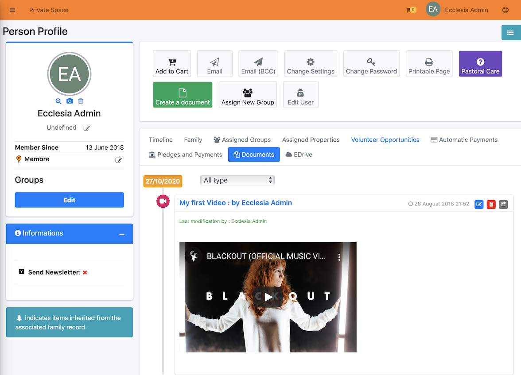Open the EDrive tab
The width and height of the screenshot is (521, 375).
coord(299,155)
